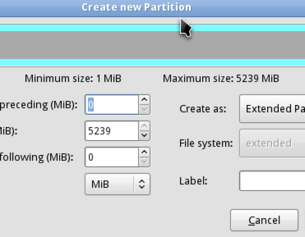Click the new size field showing 5239
The width and height of the screenshot is (305, 237).
tap(112, 131)
